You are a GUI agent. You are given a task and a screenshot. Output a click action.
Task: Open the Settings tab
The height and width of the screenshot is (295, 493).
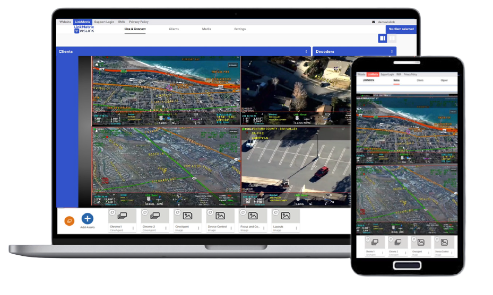tap(240, 29)
